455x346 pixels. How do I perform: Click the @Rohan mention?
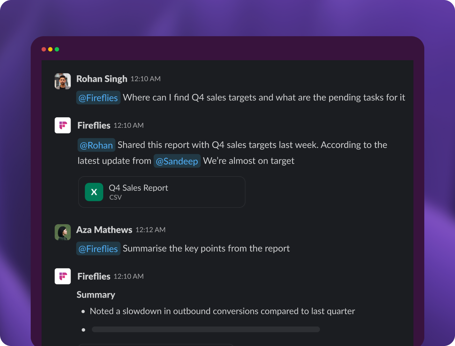point(96,145)
